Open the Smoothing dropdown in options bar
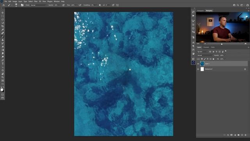This screenshot has height=141, width=250. pos(96,5)
